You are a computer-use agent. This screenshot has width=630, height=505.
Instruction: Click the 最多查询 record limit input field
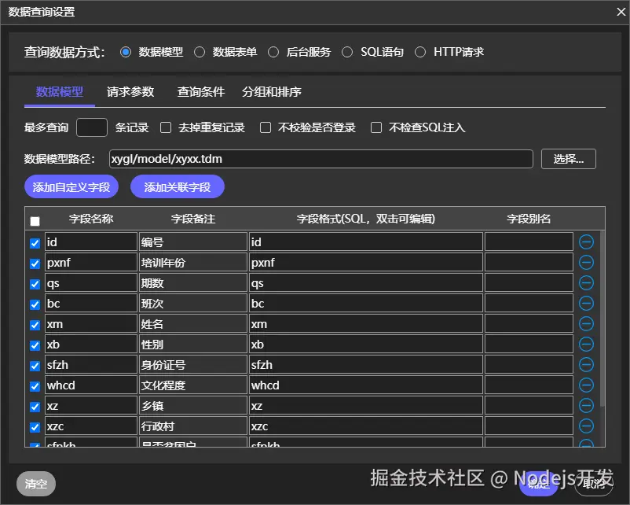tap(91, 127)
